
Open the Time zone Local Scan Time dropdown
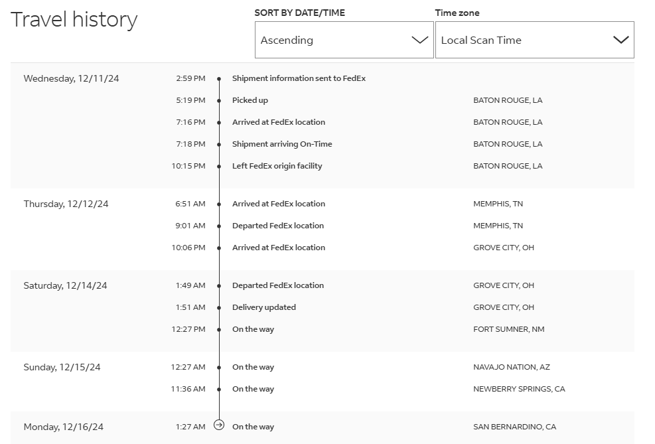point(535,40)
